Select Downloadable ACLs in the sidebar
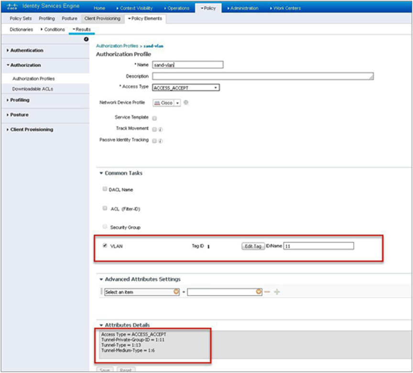 click(x=33, y=89)
